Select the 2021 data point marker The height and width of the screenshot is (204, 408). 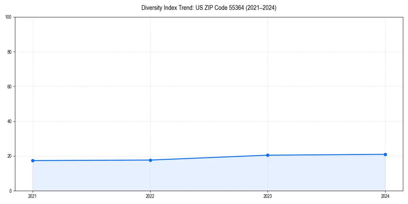[33, 160]
